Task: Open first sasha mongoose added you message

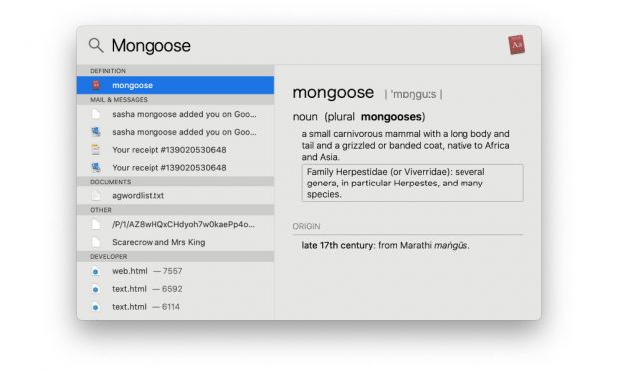Action: (x=175, y=114)
